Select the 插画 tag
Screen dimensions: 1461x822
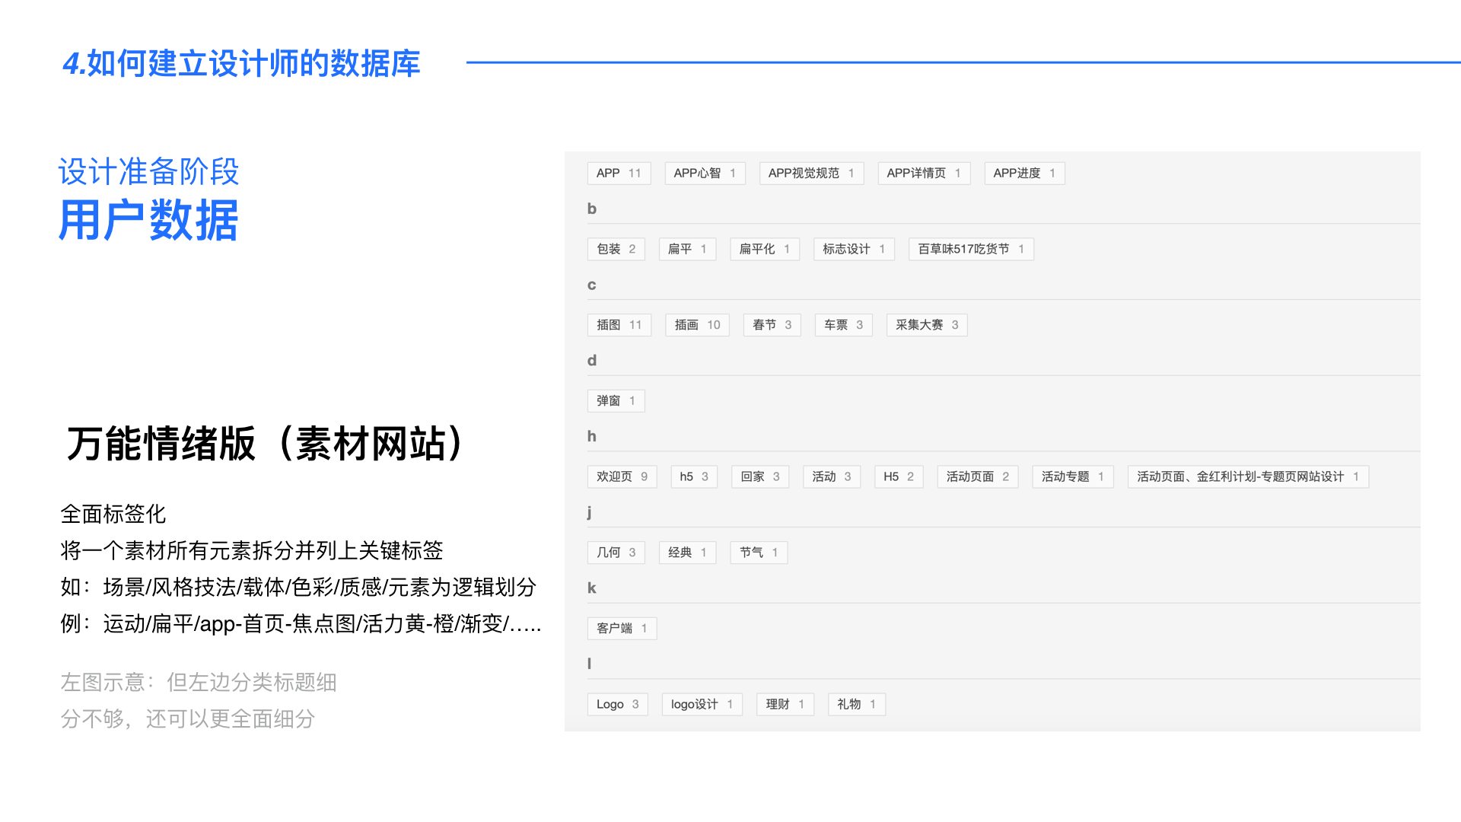coord(697,325)
